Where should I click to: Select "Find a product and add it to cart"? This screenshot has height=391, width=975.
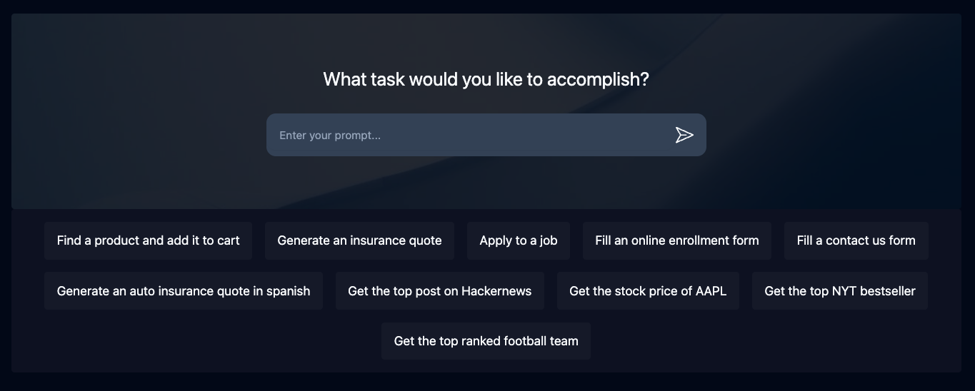[148, 240]
